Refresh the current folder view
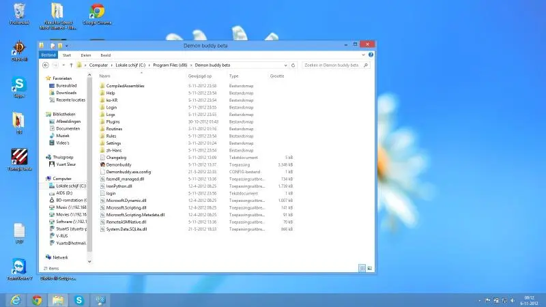This screenshot has width=546, height=307. (x=293, y=65)
